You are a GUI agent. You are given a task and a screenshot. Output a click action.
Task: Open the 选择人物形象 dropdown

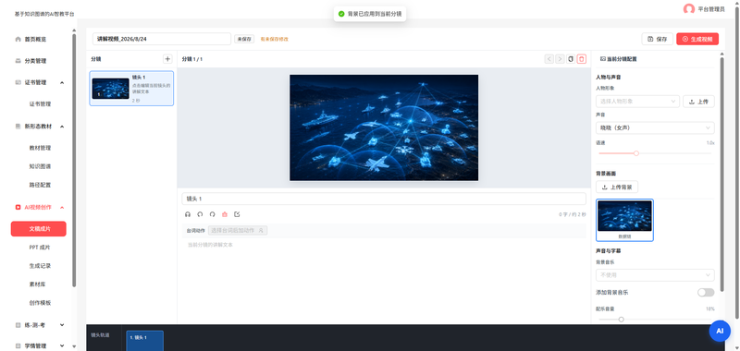637,102
